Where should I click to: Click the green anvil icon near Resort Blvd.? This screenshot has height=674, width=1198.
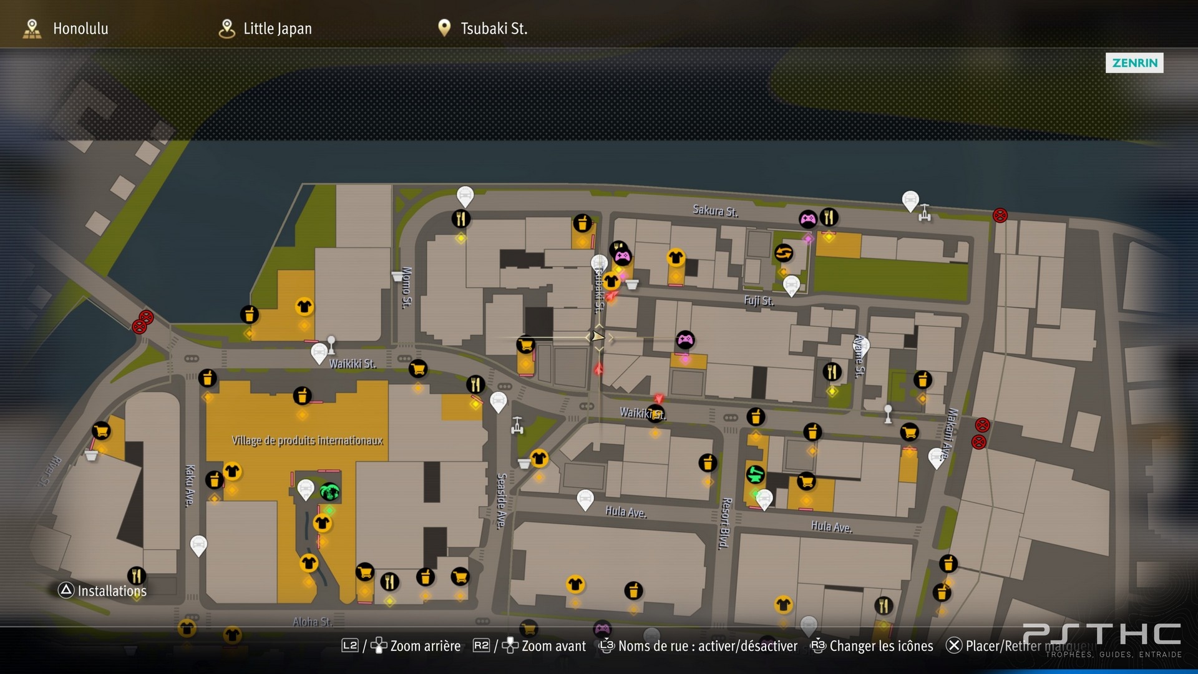pyautogui.click(x=756, y=474)
